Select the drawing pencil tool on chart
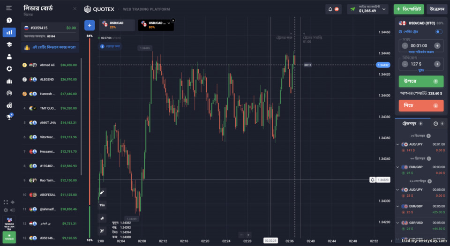This screenshot has width=450, height=246. point(102,193)
